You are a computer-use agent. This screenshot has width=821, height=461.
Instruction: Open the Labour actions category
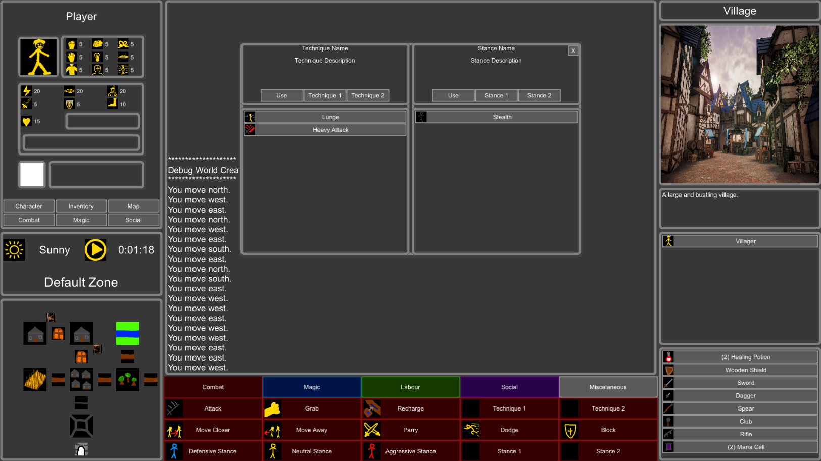[410, 387]
